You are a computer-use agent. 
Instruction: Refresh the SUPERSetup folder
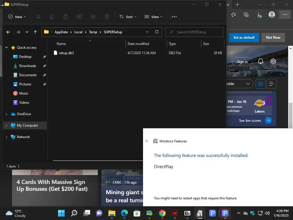tap(157, 32)
